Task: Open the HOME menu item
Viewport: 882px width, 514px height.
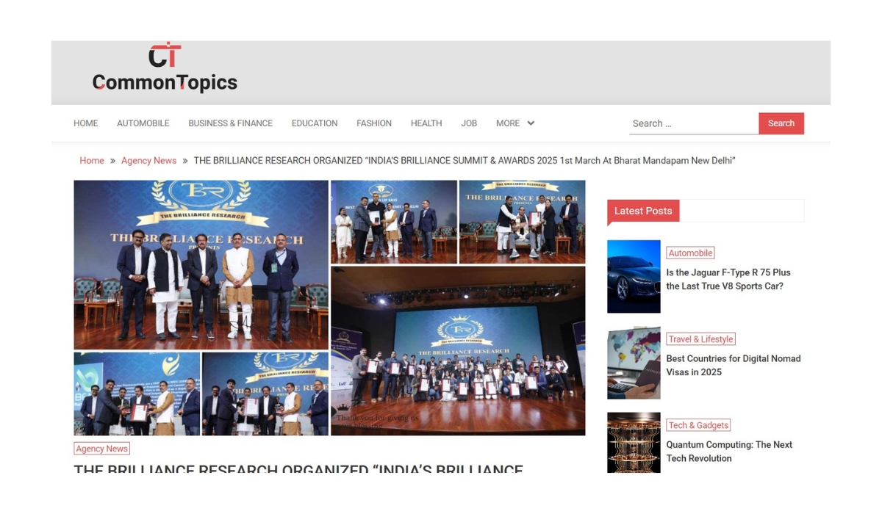Action: point(85,123)
